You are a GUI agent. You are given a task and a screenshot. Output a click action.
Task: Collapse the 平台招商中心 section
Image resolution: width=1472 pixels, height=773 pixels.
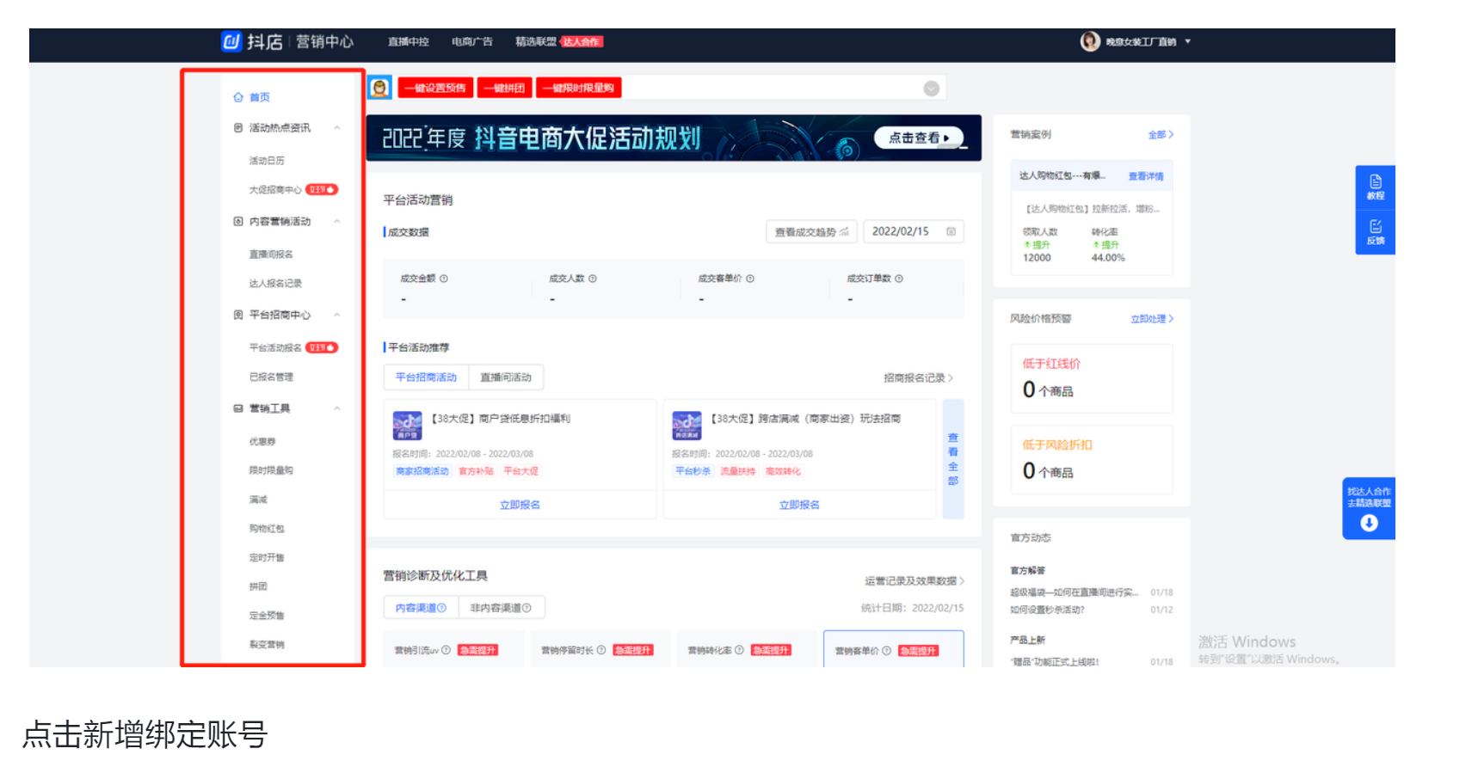coord(337,315)
